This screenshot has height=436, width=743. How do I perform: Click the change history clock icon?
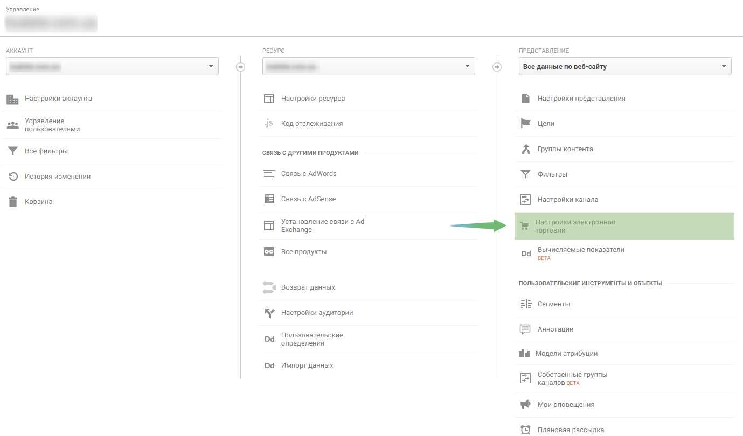coord(13,177)
